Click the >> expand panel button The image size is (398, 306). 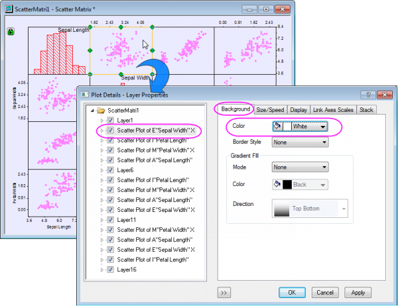(x=224, y=293)
